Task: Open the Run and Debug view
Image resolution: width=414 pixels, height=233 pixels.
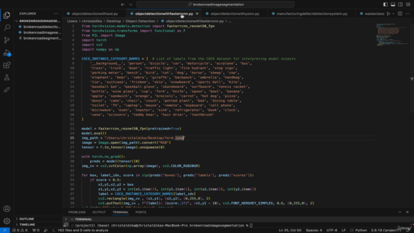Action: 7,52
